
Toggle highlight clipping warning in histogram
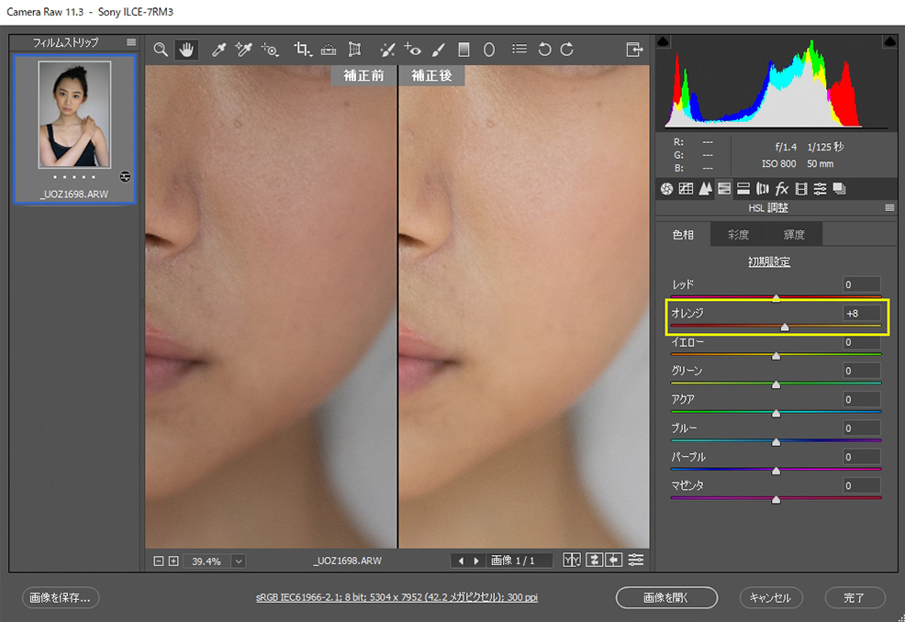(888, 42)
